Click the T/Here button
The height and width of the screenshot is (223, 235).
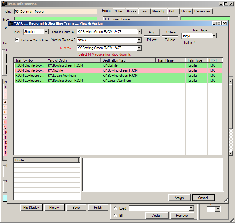click(x=152, y=40)
